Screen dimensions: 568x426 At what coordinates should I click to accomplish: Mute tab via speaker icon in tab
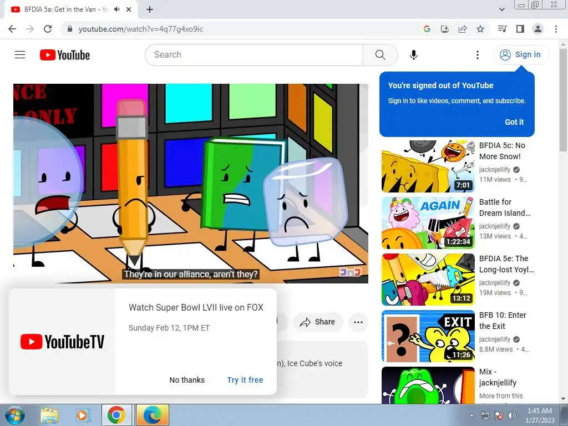116,9
